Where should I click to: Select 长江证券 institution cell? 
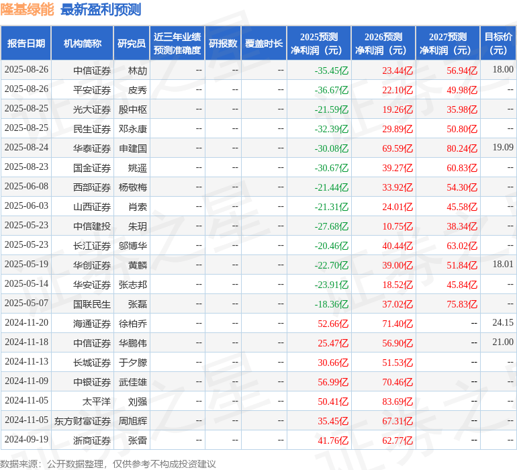92,246
